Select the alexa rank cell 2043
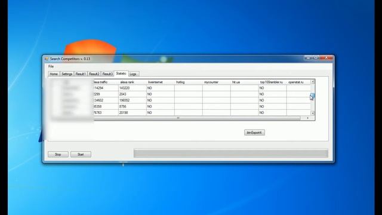 click(132, 94)
